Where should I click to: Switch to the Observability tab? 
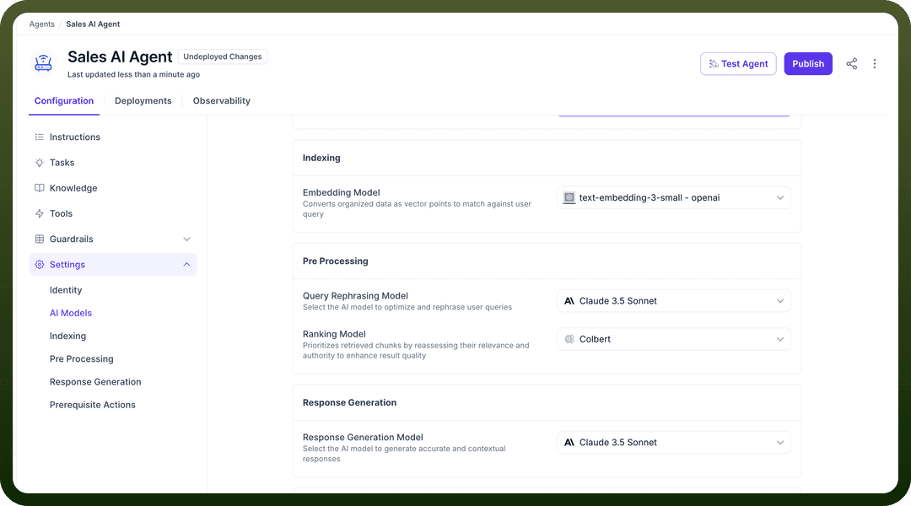pyautogui.click(x=221, y=100)
